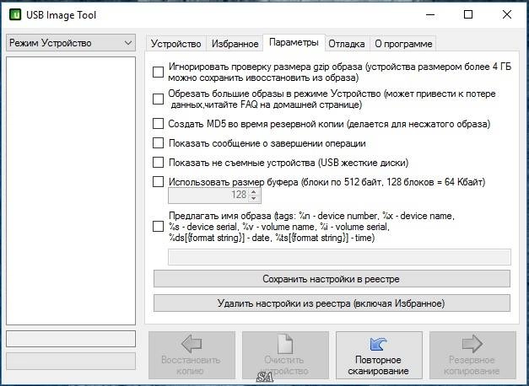Minimize the USB Image Tool window

429,15
